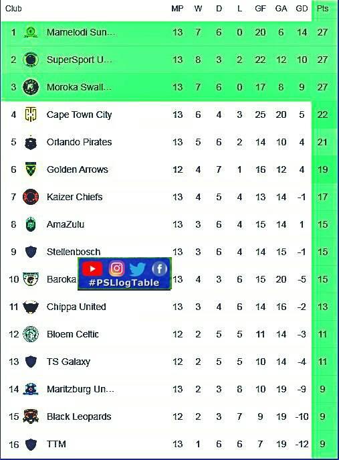Select the Moroka Swallows crest icon

click(31, 87)
